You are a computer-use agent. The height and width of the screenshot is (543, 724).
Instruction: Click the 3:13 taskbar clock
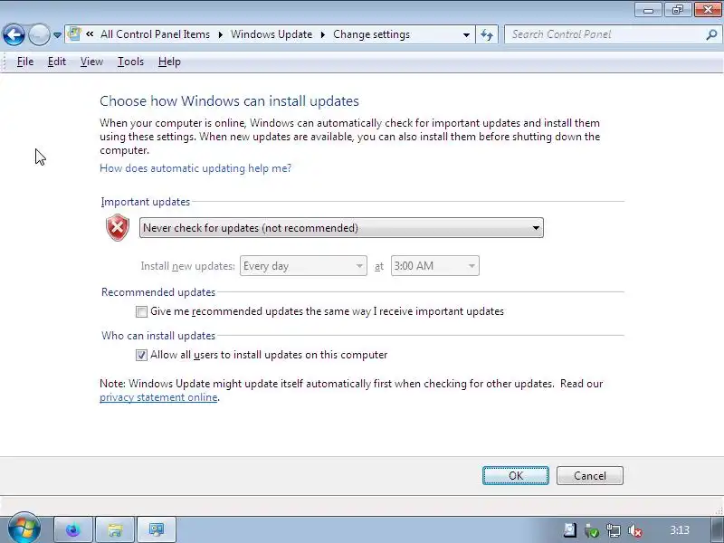tap(680, 530)
